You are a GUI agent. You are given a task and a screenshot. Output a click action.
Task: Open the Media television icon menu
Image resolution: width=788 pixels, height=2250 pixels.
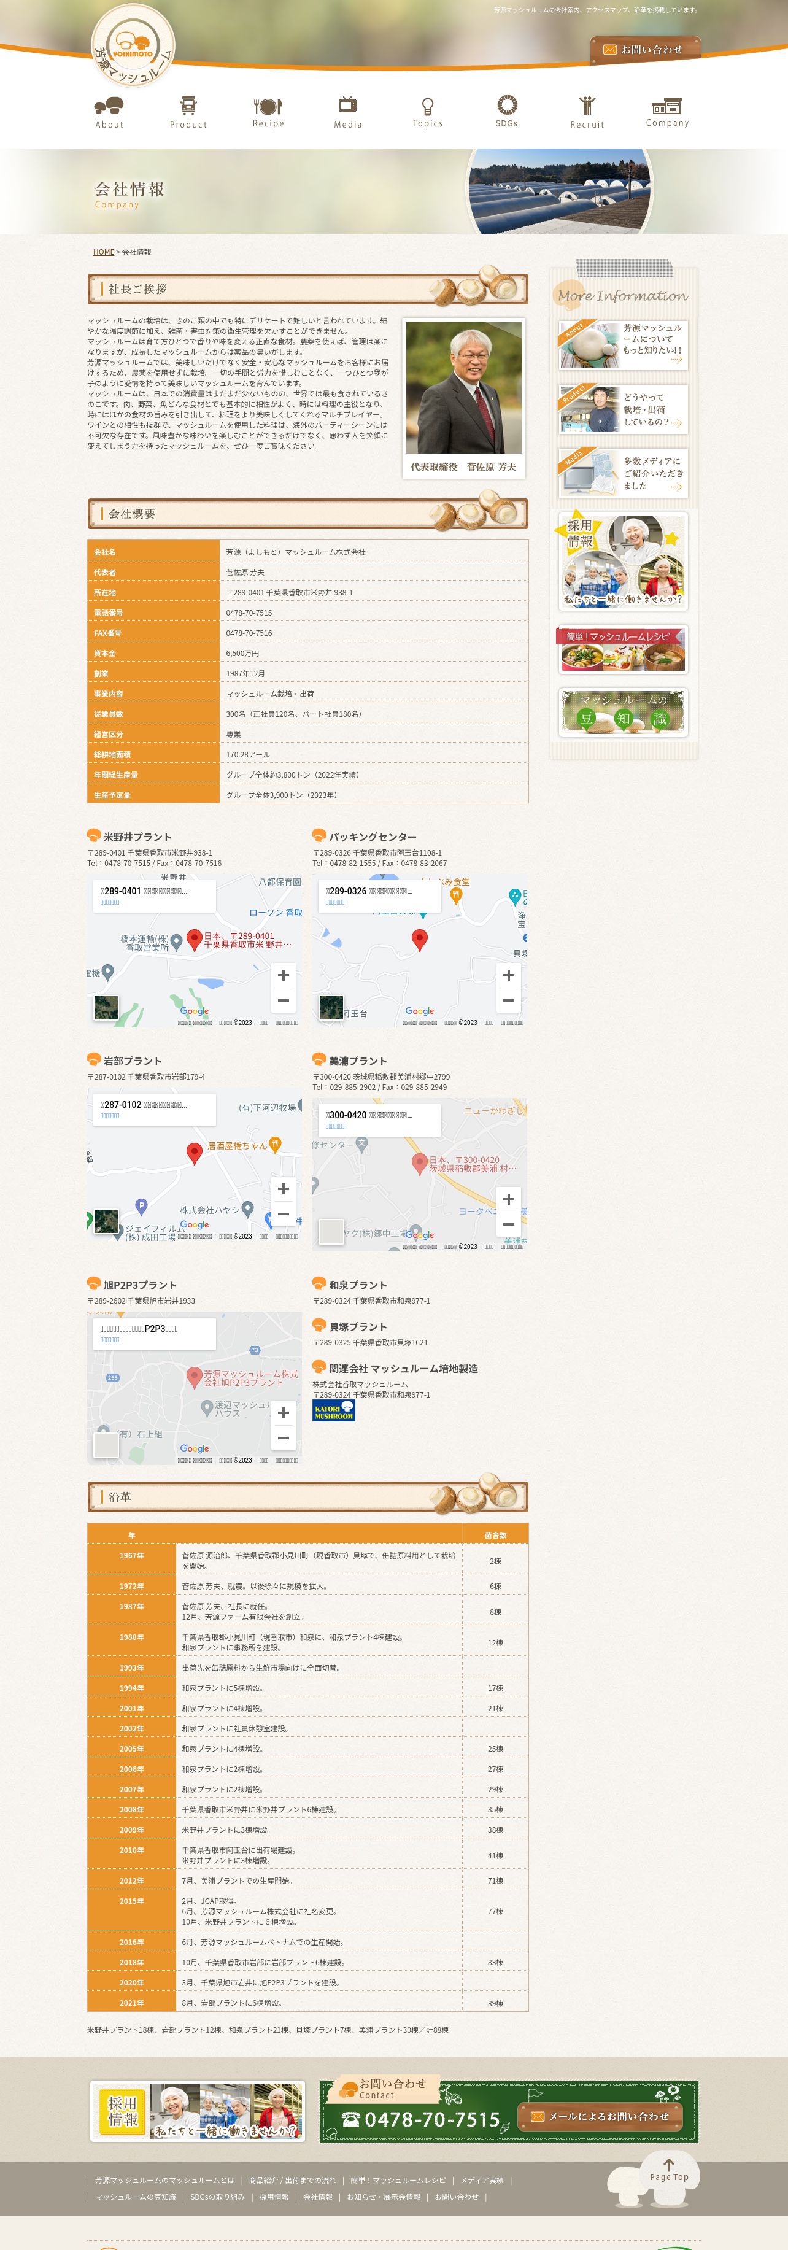tap(348, 113)
